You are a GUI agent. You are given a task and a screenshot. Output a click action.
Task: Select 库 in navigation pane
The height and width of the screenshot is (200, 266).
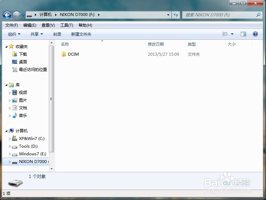click(x=18, y=85)
